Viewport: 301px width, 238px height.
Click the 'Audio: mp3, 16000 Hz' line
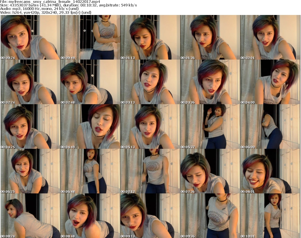(39, 9)
